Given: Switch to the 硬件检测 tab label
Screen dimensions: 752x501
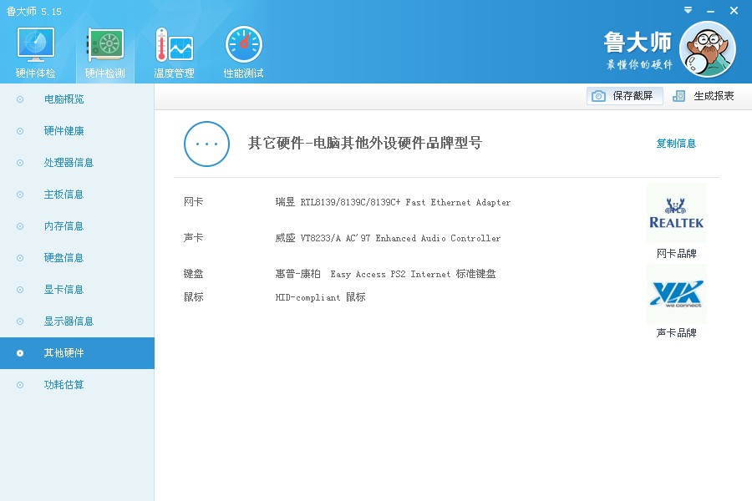Looking at the screenshot, I should [105, 73].
